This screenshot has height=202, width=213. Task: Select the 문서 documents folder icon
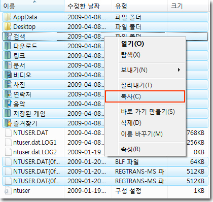click(x=8, y=65)
